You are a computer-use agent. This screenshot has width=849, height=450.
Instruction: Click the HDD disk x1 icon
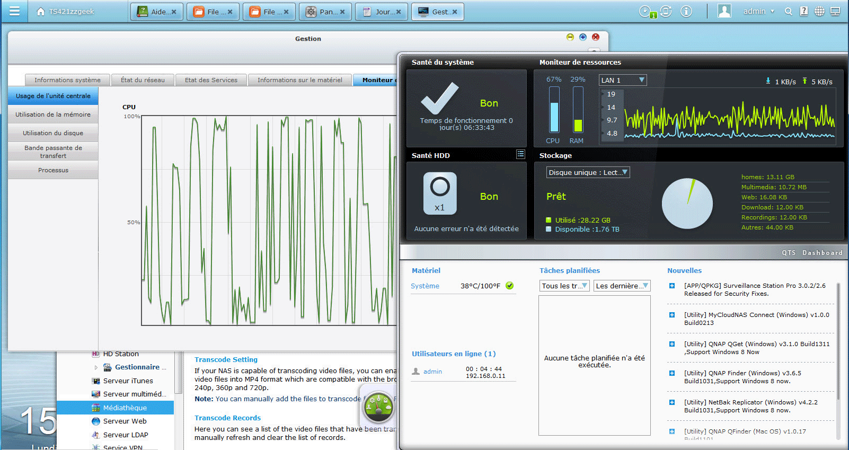tap(440, 193)
